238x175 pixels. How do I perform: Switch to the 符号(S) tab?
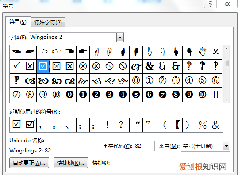(x=18, y=22)
